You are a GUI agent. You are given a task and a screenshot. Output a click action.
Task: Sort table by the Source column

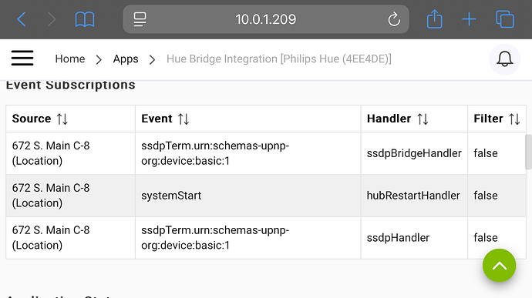(62, 119)
